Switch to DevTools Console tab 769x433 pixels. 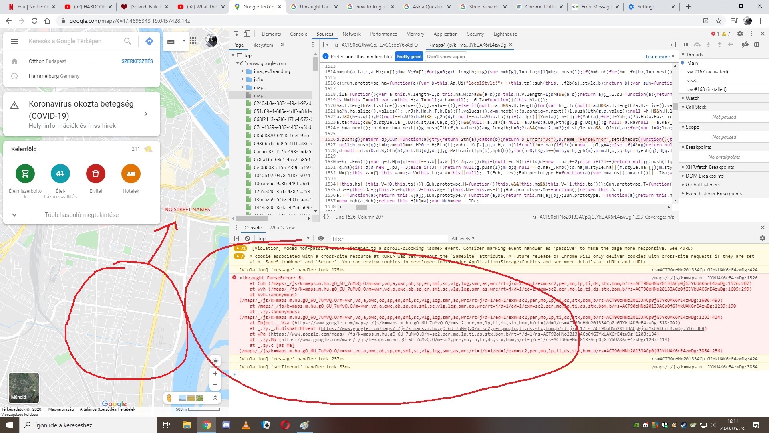click(299, 34)
